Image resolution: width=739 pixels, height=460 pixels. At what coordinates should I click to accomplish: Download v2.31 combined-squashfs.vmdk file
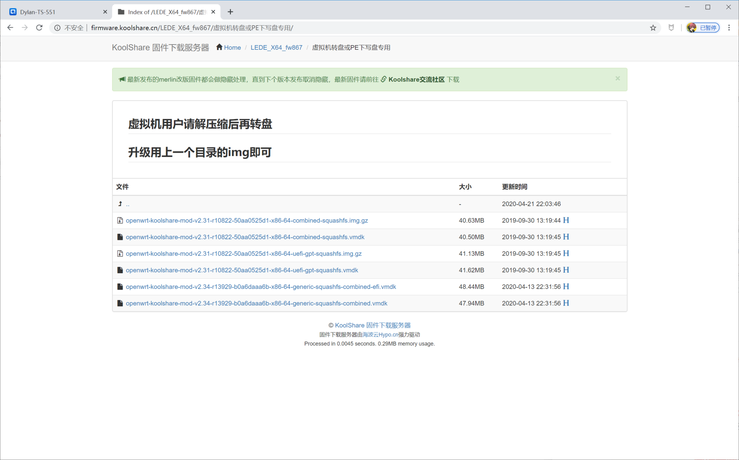[x=245, y=237]
